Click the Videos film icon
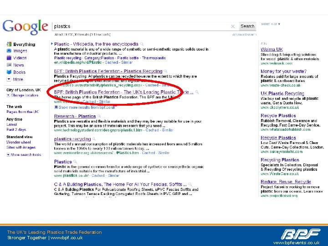The width and height of the screenshot is (328, 246). click(9, 58)
